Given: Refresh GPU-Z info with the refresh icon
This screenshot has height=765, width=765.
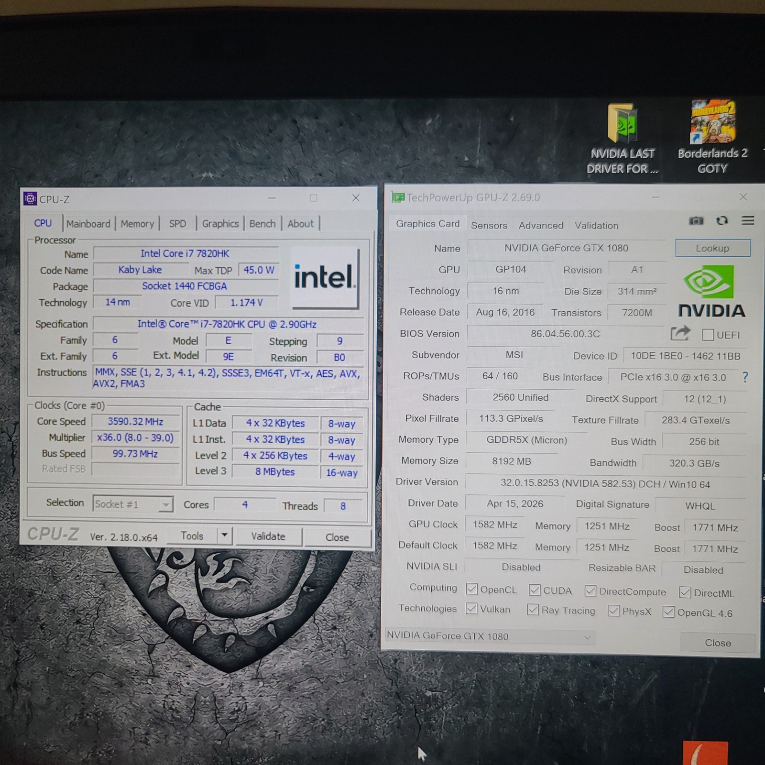Looking at the screenshot, I should click(x=722, y=220).
